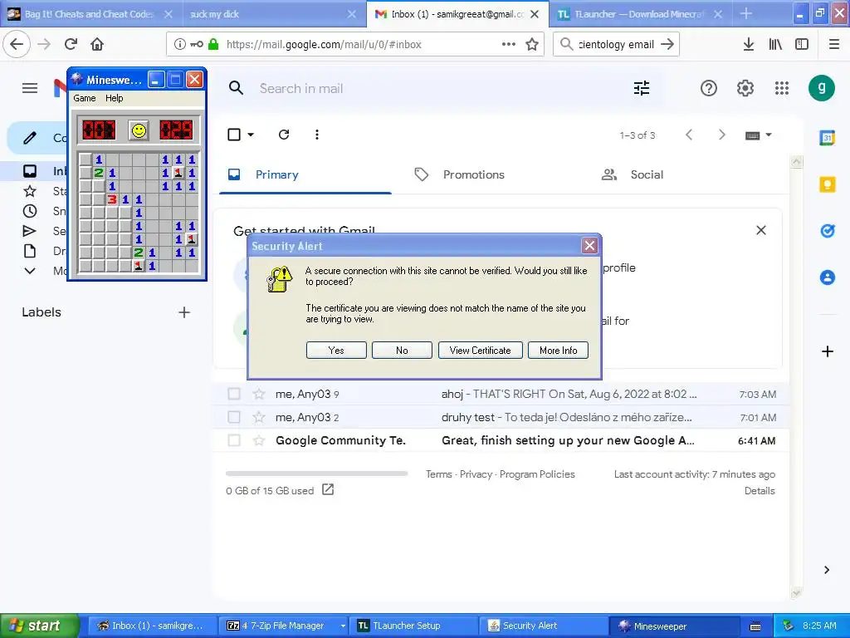Click Yes in the Security Alert dialog
Viewport: 850px width, 638px height.
pos(336,351)
